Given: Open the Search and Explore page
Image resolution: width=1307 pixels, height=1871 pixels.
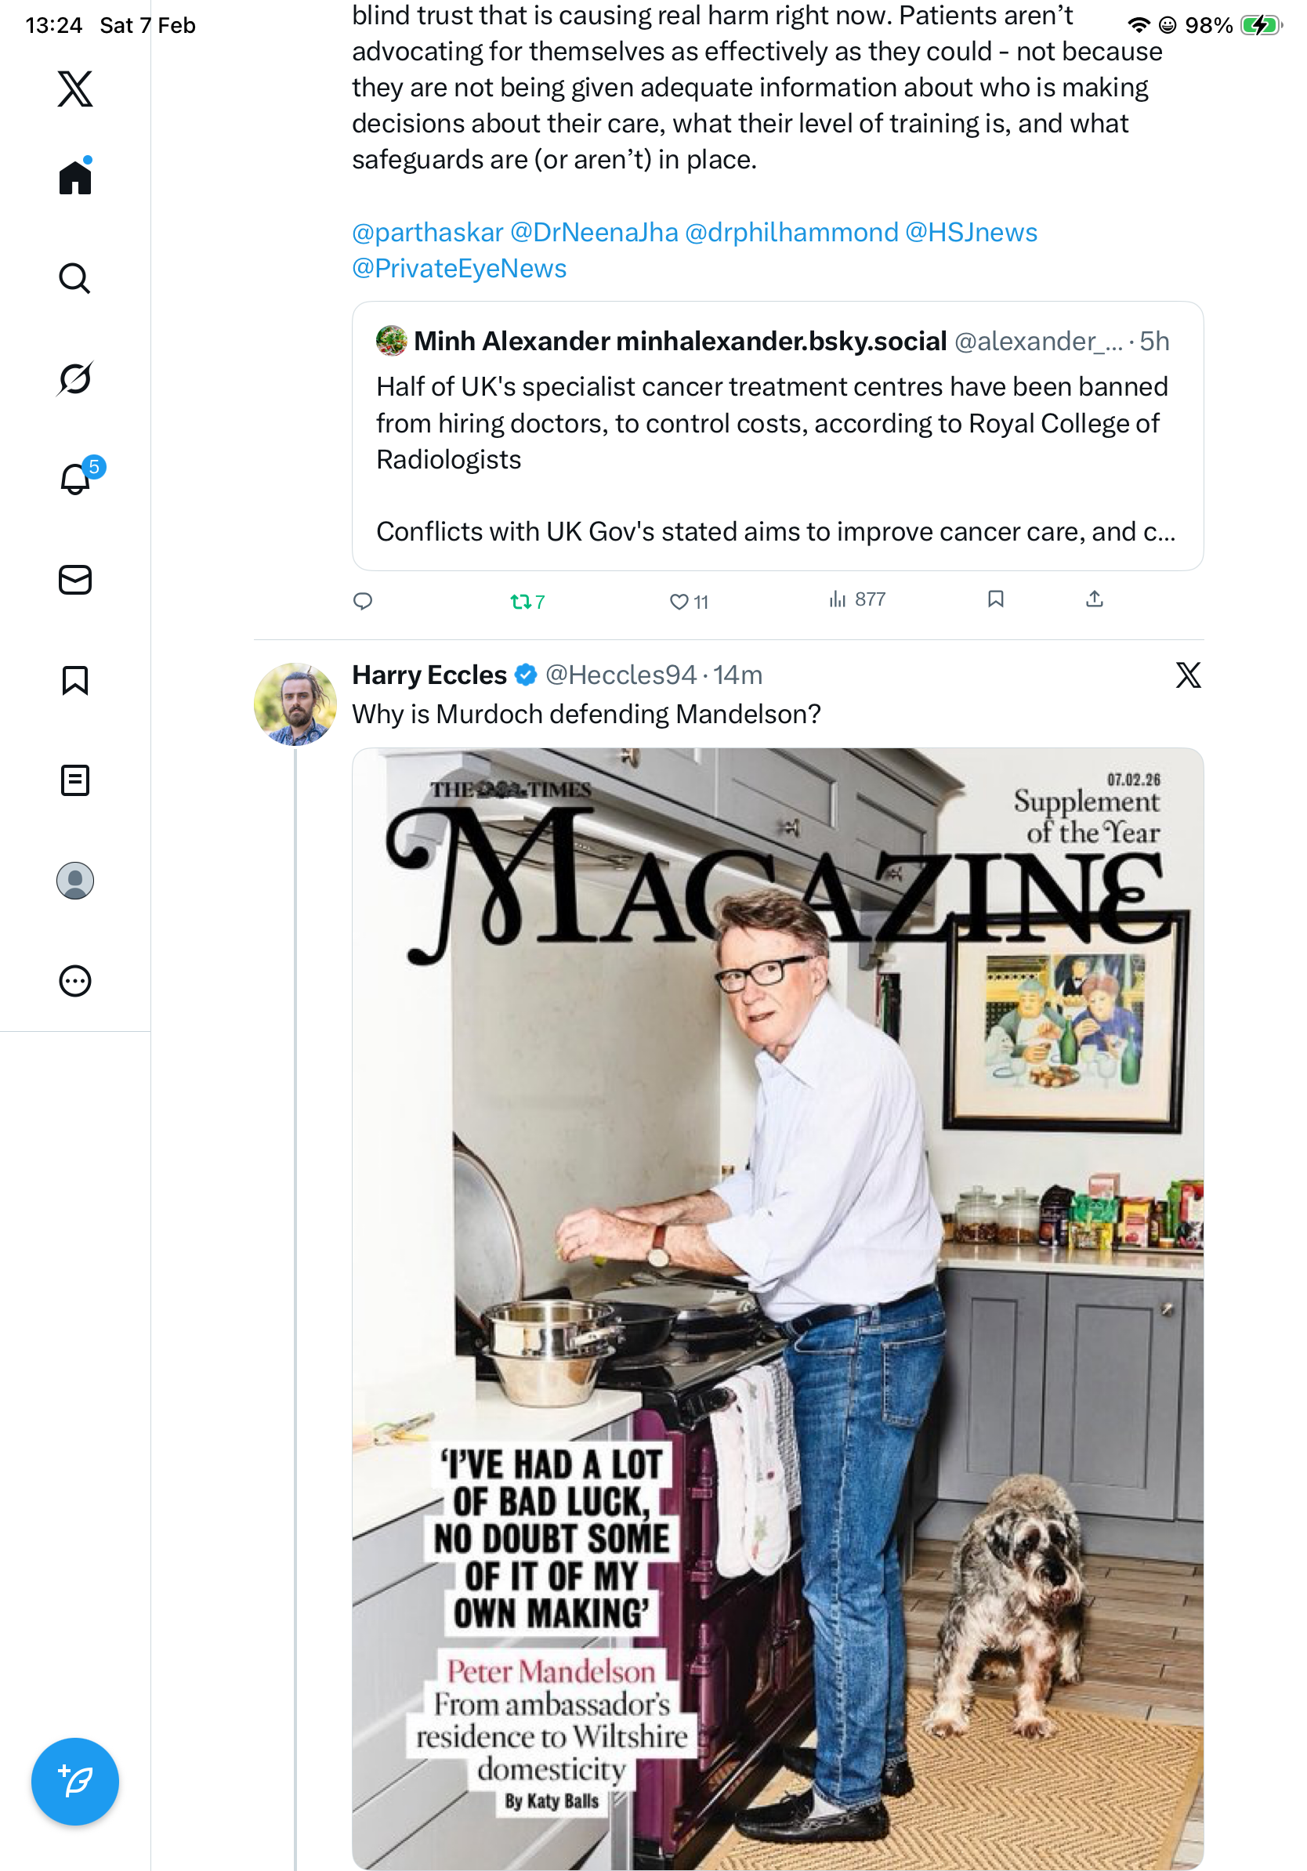Looking at the screenshot, I should click(75, 278).
